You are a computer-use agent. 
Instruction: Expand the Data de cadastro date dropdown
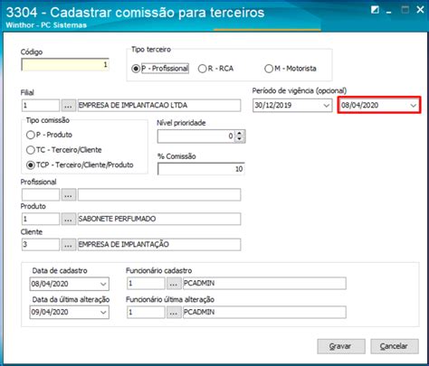pyautogui.click(x=103, y=284)
